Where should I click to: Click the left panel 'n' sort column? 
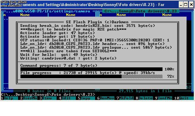coord(5,15)
